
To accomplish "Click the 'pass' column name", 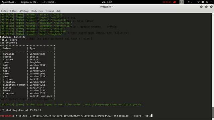I will tap(6, 76).
